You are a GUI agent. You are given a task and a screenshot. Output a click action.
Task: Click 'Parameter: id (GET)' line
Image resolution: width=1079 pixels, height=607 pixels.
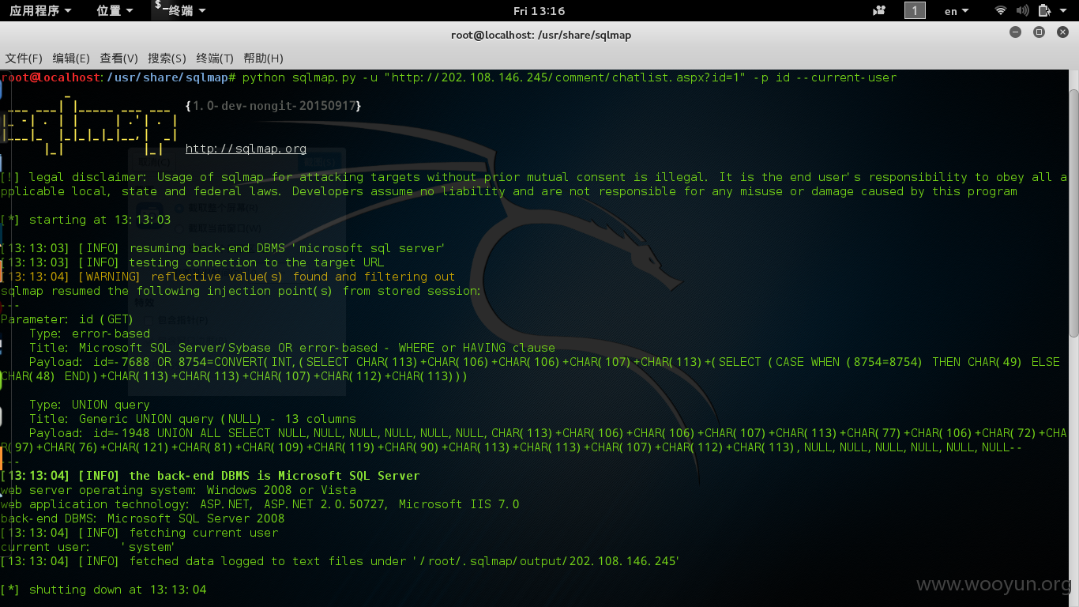point(67,319)
